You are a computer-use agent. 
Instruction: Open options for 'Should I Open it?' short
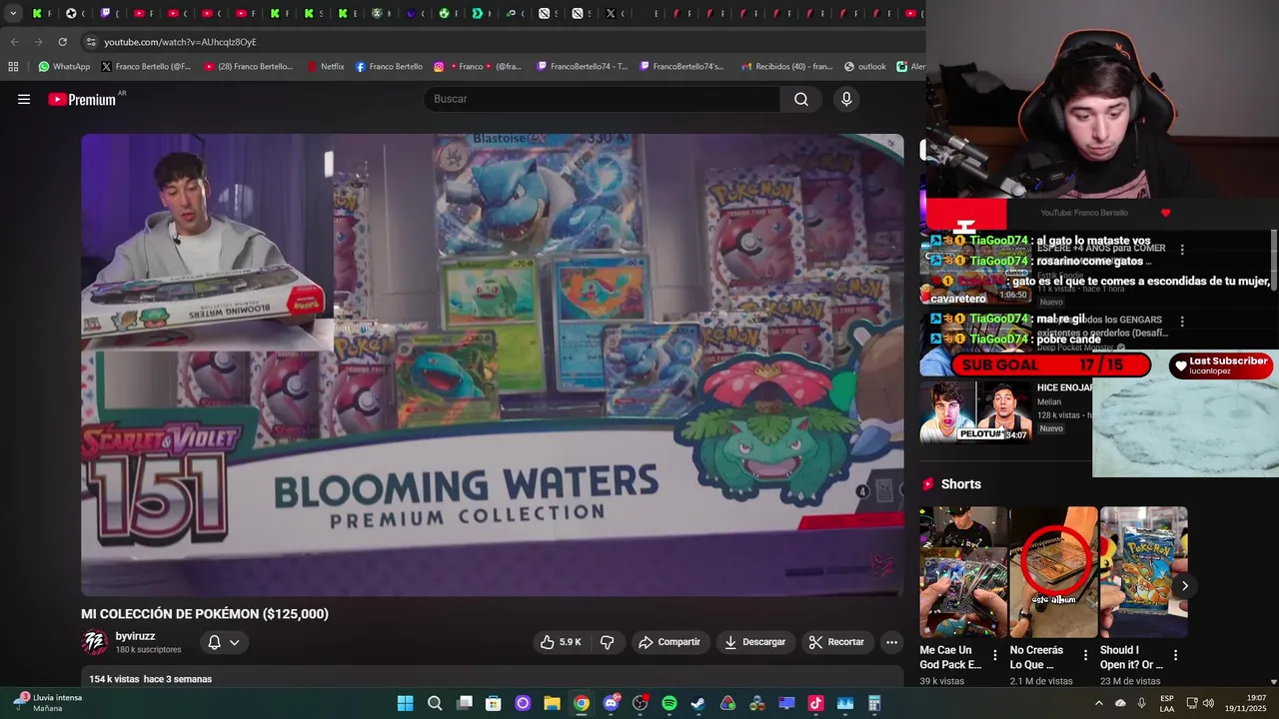click(x=1175, y=656)
